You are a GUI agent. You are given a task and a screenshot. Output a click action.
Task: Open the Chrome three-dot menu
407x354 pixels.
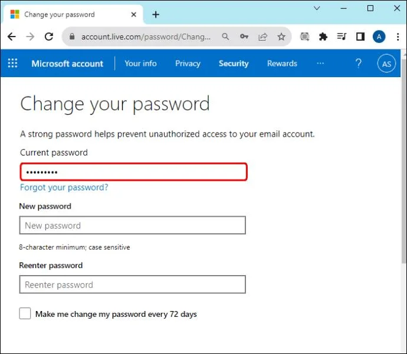point(398,37)
